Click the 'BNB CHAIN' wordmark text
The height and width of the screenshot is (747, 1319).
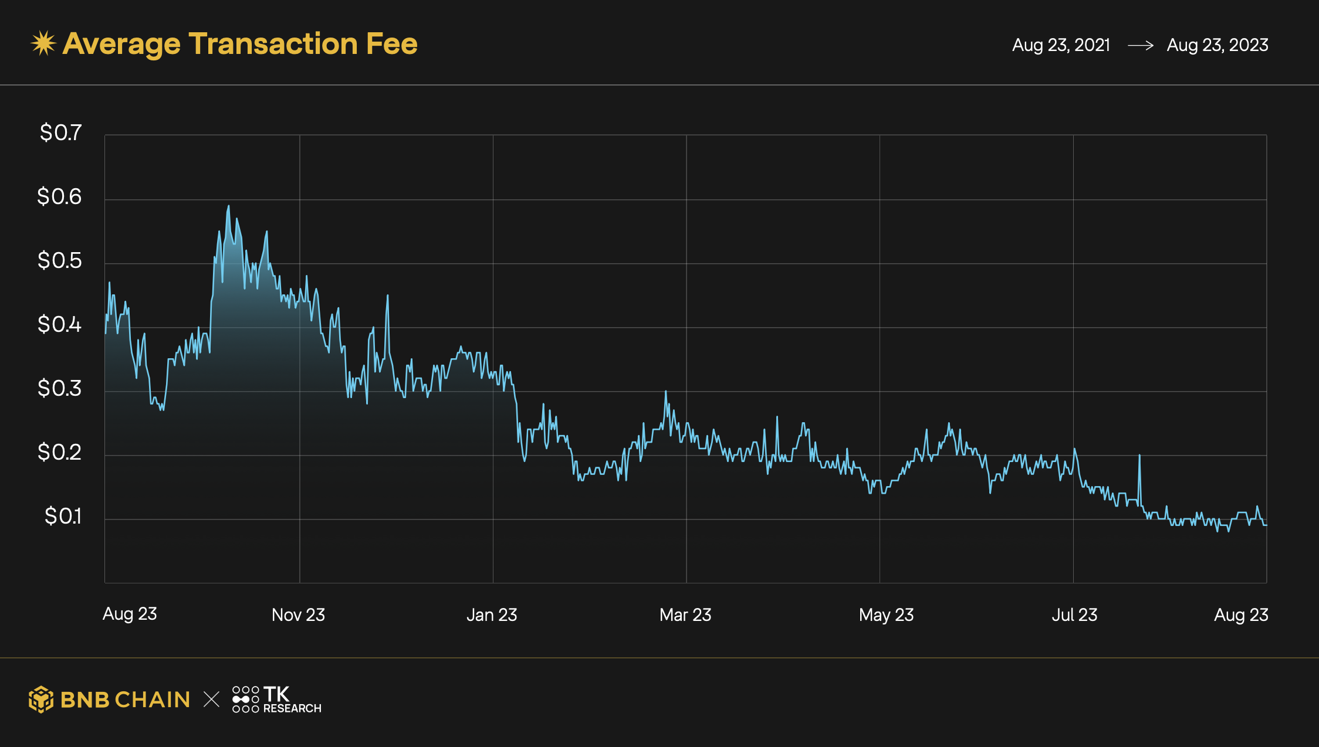(x=125, y=700)
